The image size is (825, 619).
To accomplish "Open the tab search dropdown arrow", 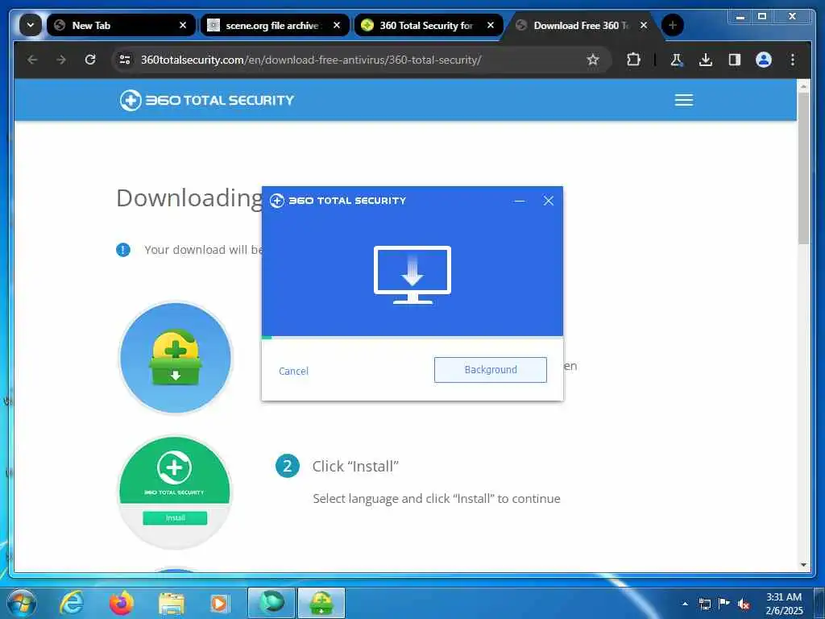I will (x=31, y=25).
